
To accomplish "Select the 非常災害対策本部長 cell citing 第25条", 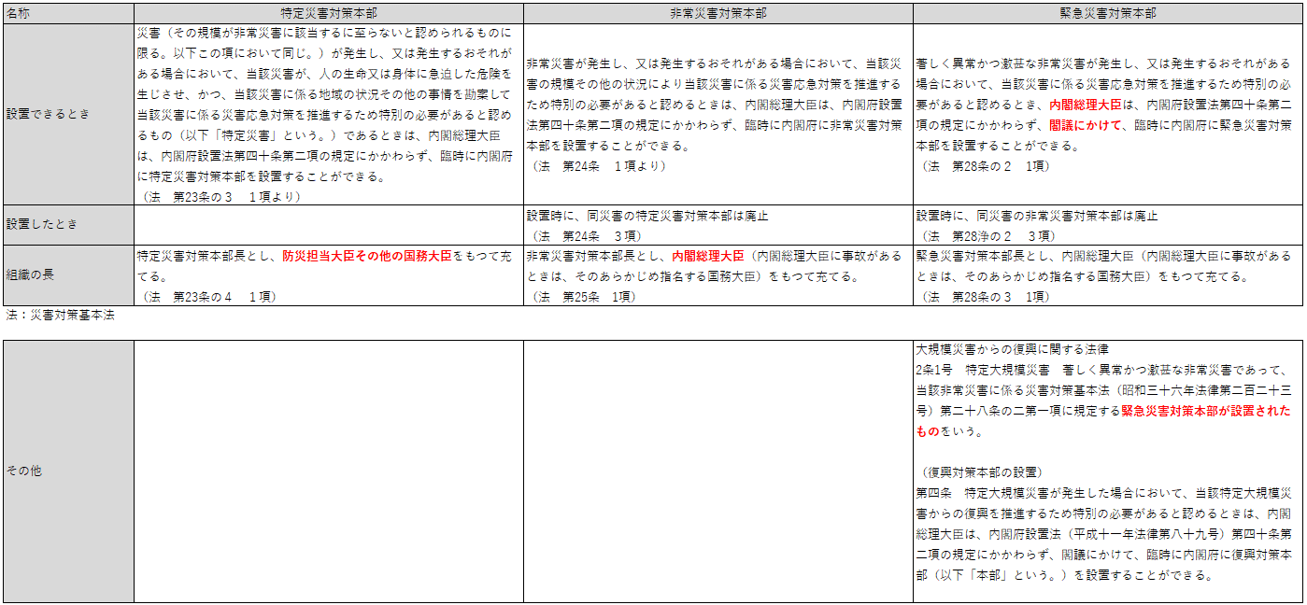I will click(717, 275).
